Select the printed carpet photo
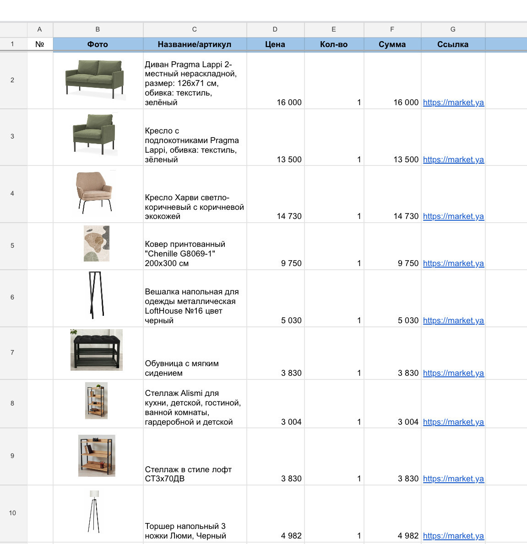The width and height of the screenshot is (527, 544). (x=97, y=244)
